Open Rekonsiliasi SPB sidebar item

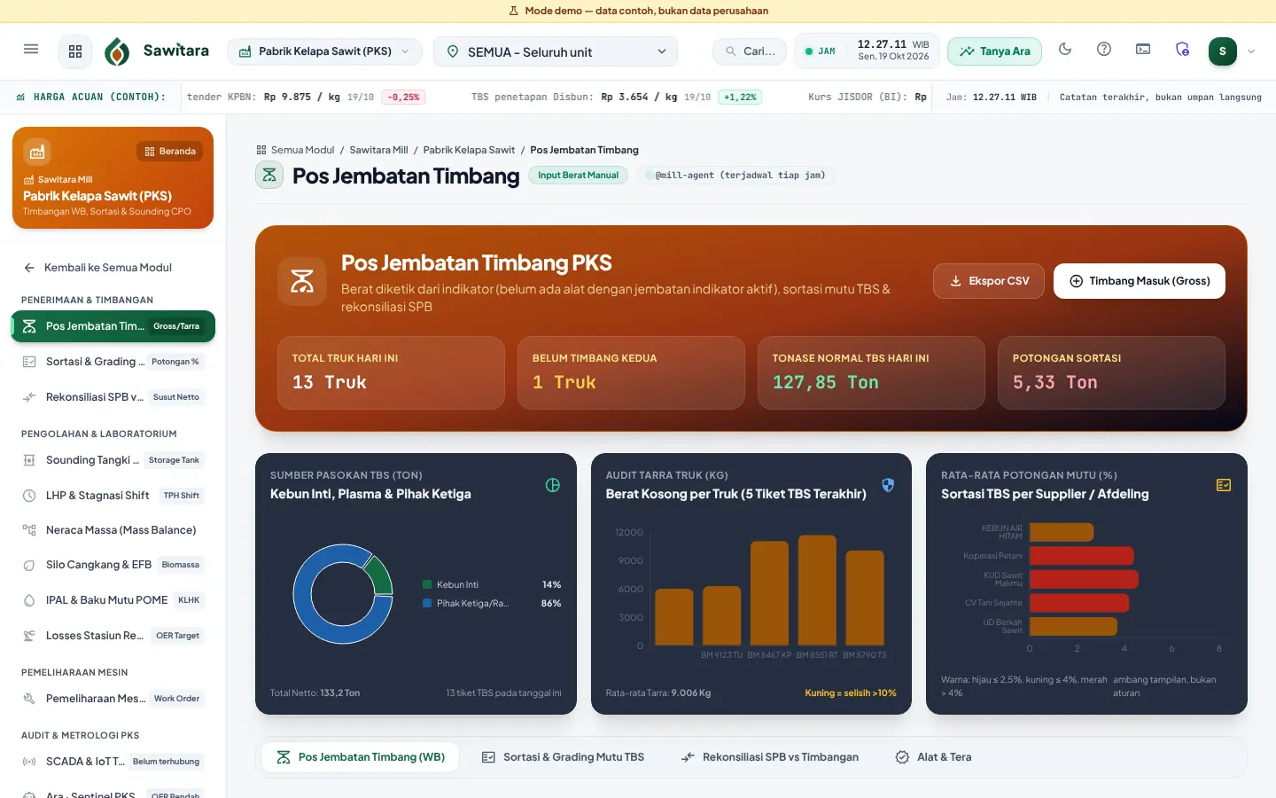tap(113, 397)
